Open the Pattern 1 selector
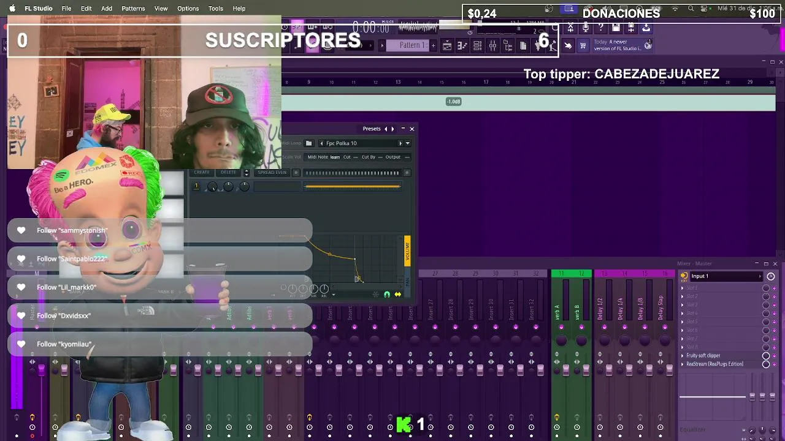Screen dimensions: 785x441 408,45
